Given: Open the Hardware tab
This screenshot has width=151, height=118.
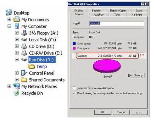Looking at the screenshot, I should click(137, 15).
